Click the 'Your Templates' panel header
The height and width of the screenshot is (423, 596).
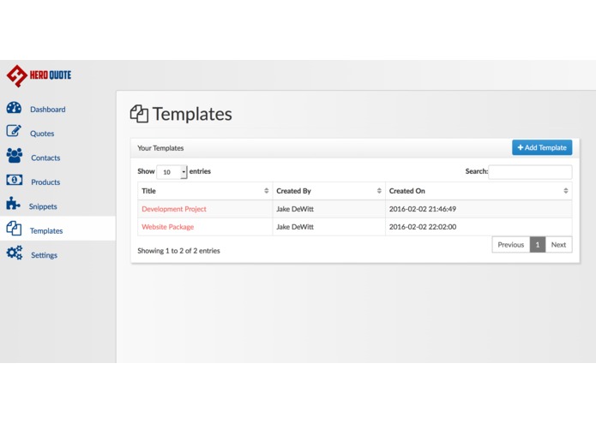click(160, 148)
